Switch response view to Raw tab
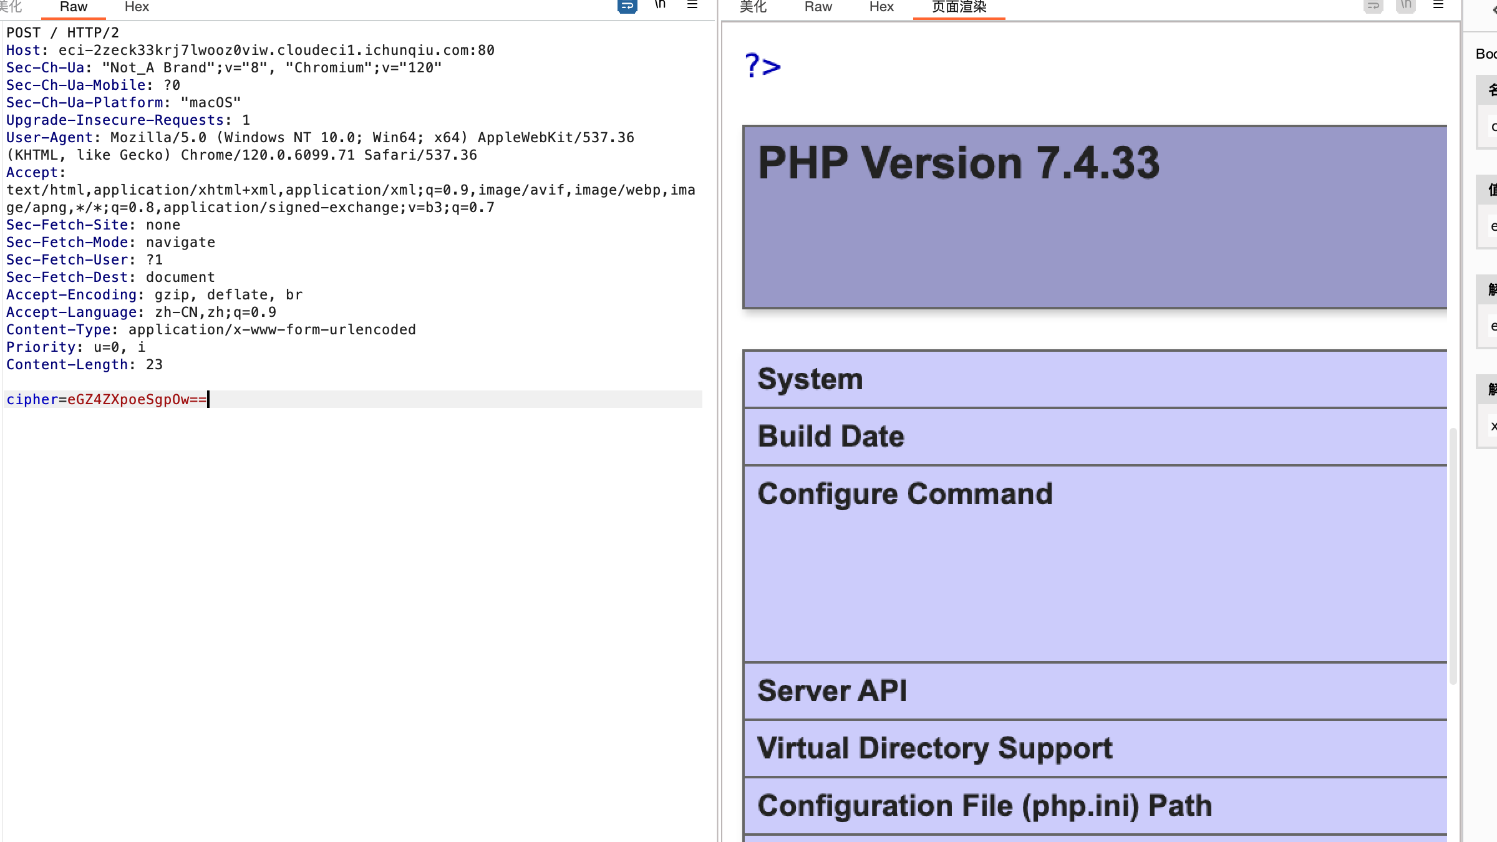1497x842 pixels. (x=818, y=7)
